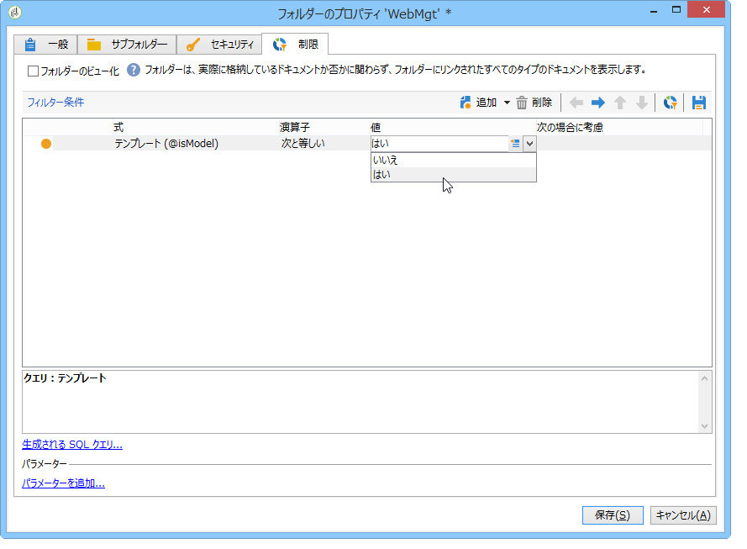Click the value field showing はい
The width and height of the screenshot is (747, 549).
439,144
